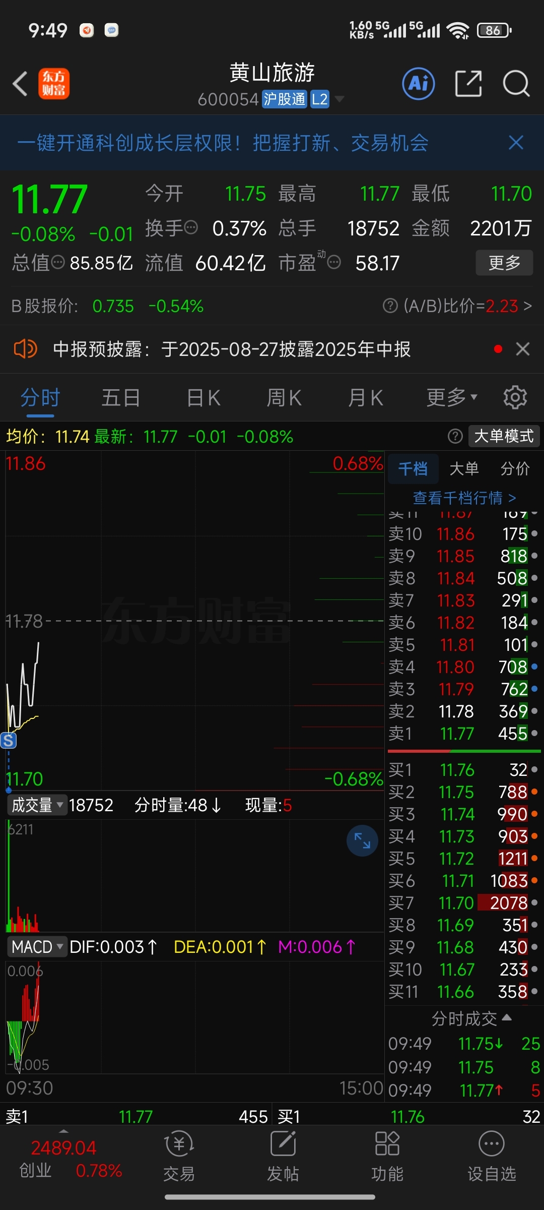Open the 更多 chart period dropdown
This screenshot has width=544, height=1210.
pyautogui.click(x=452, y=398)
